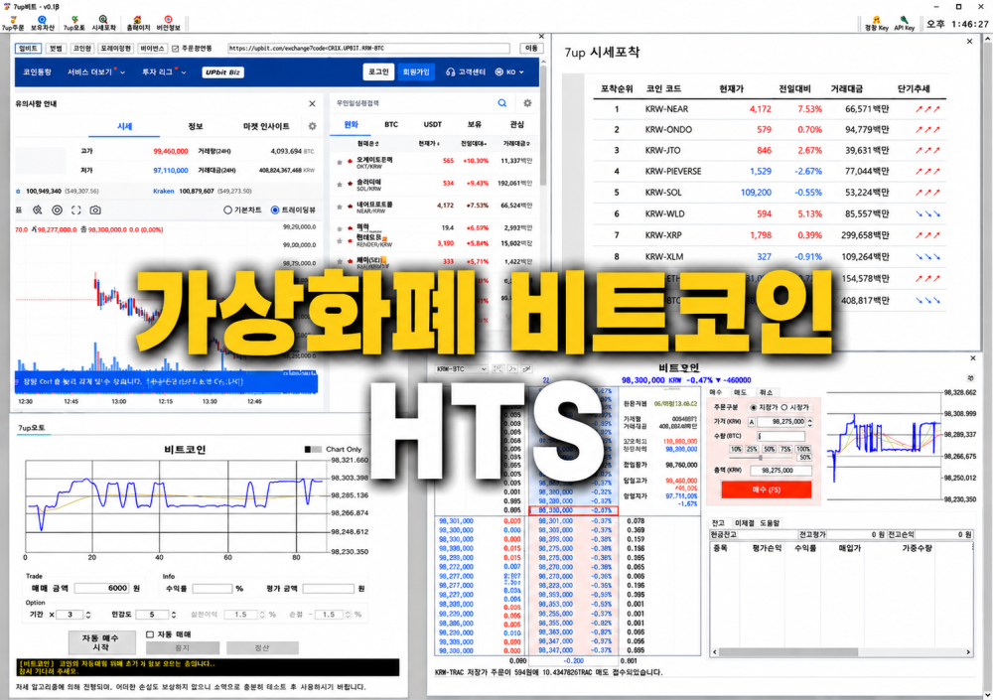Click the red 매수 (F5) button
Viewport: 993px width, 700px height.
[x=767, y=490]
